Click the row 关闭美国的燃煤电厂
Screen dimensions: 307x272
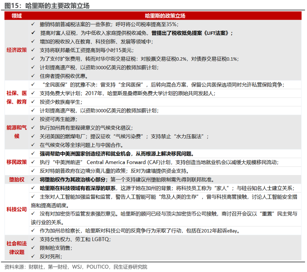coord(165,136)
